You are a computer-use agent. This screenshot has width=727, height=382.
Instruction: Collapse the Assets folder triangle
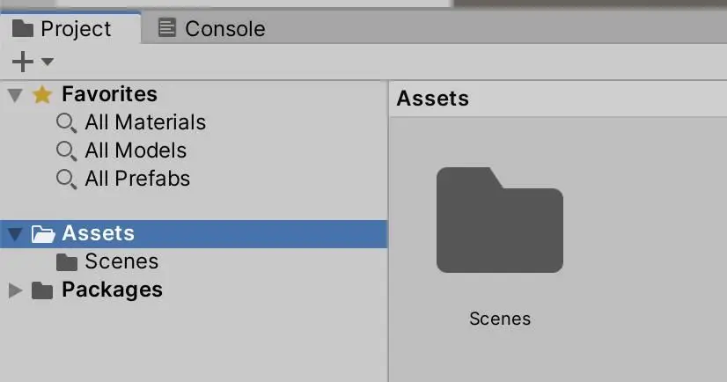pyautogui.click(x=15, y=234)
